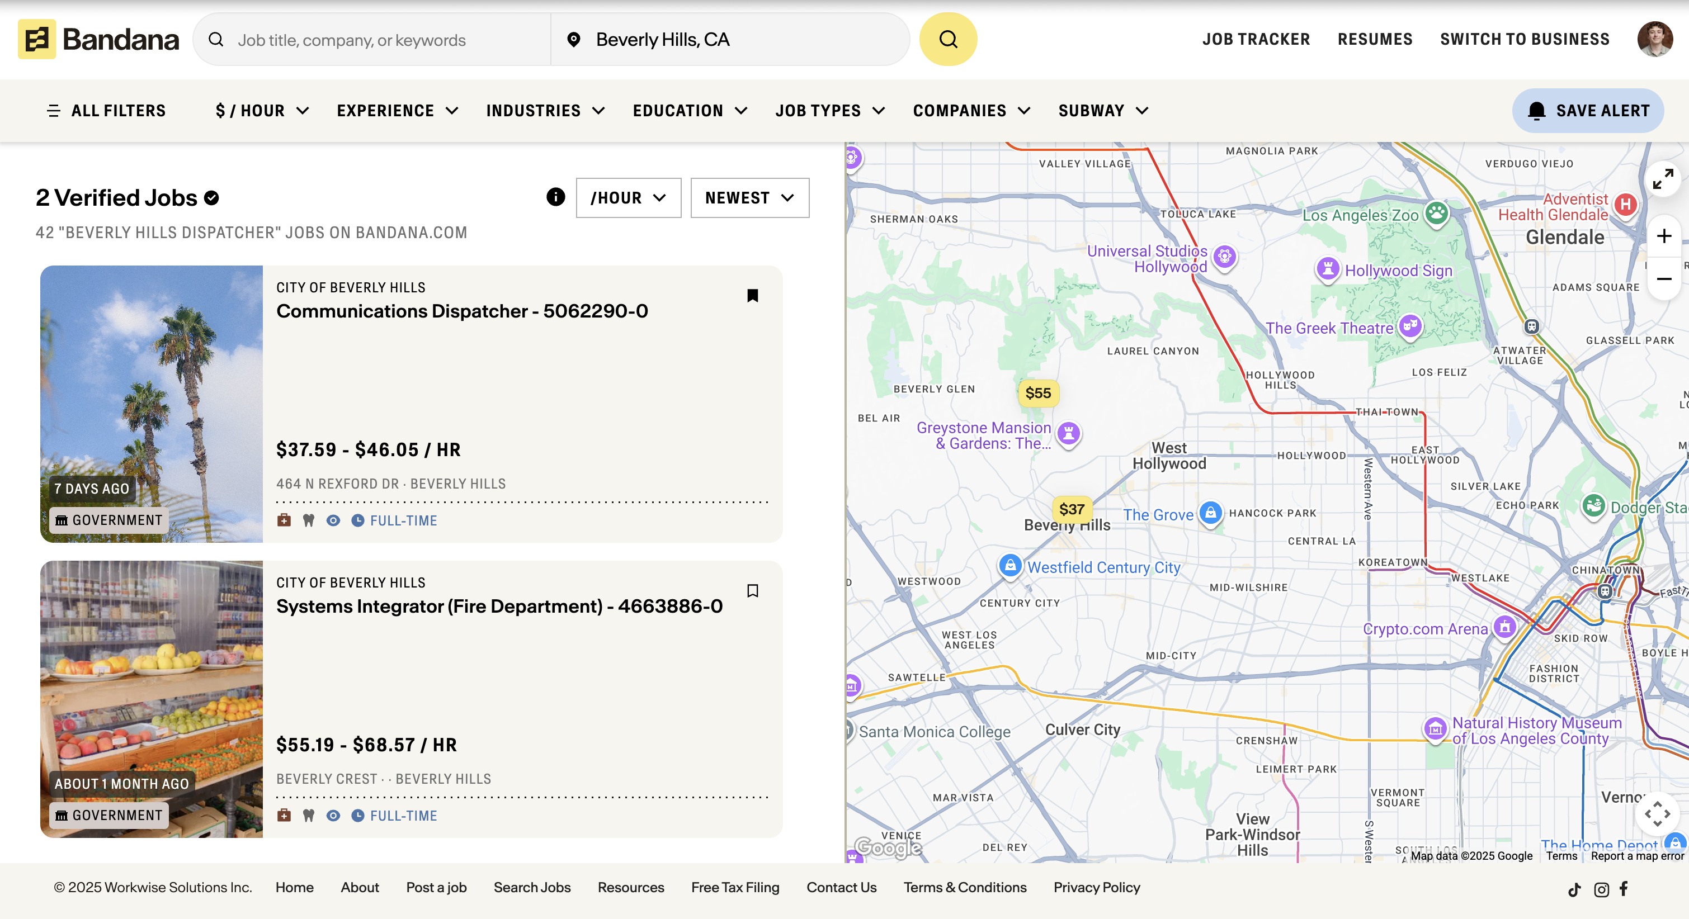Open the Newest sort dropdown
The height and width of the screenshot is (919, 1689).
point(749,198)
